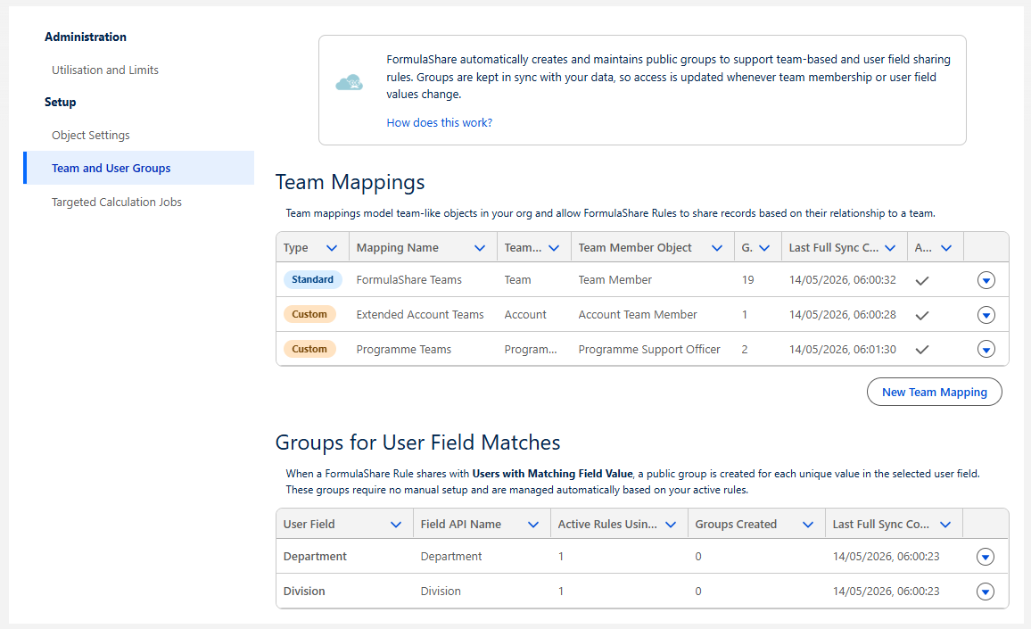The width and height of the screenshot is (1031, 629).
Task: Go to Object Settings
Action: click(x=91, y=135)
